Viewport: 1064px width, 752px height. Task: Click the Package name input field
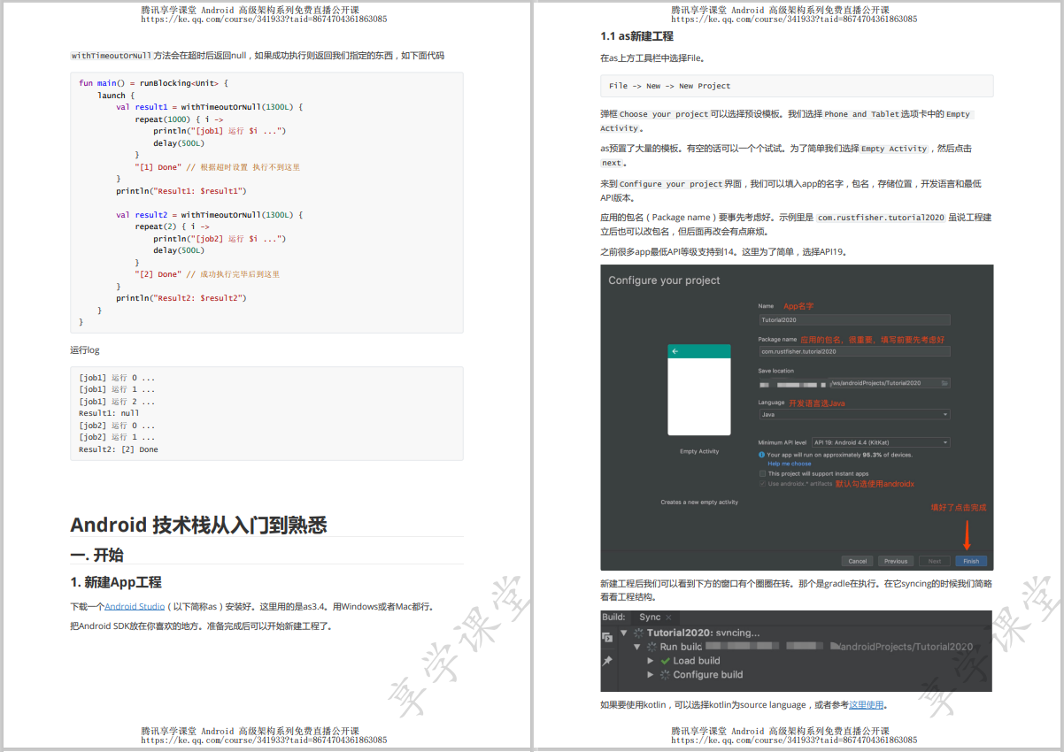854,351
